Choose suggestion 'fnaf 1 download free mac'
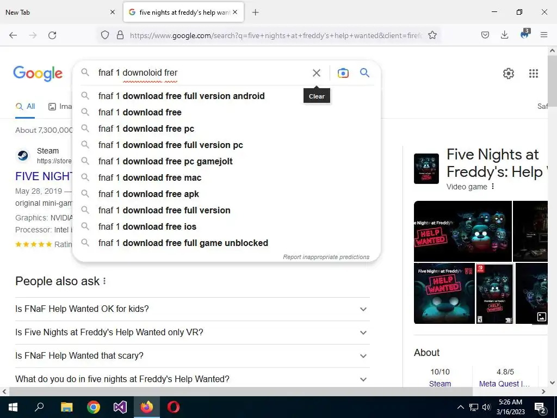The image size is (557, 418). [x=226, y=178]
